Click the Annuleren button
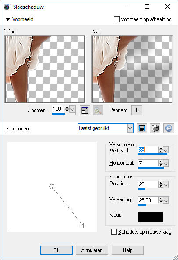178x260 pixels. 92,250
